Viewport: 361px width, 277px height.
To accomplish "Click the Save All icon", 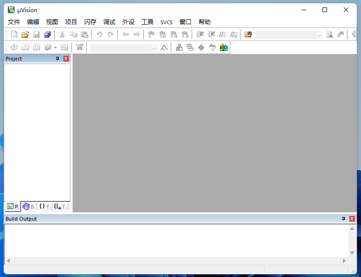I will 47,34.
